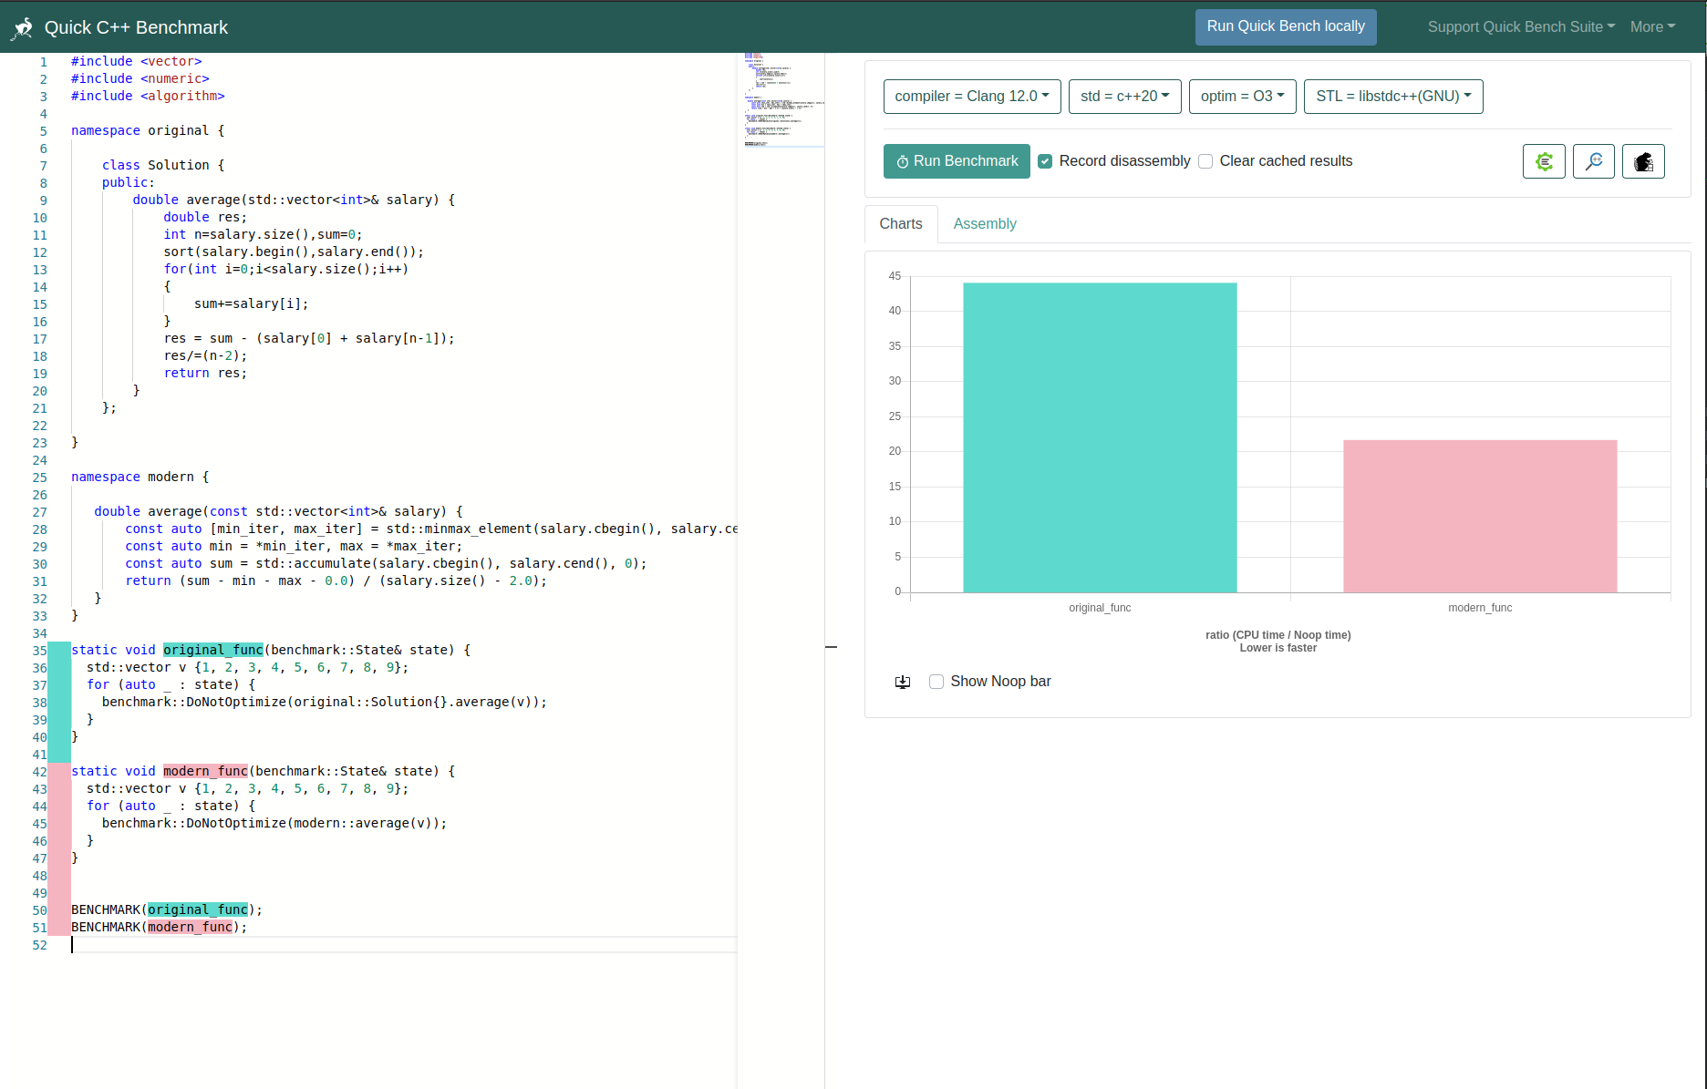Check the Clear cached results box

pyautogui.click(x=1205, y=161)
